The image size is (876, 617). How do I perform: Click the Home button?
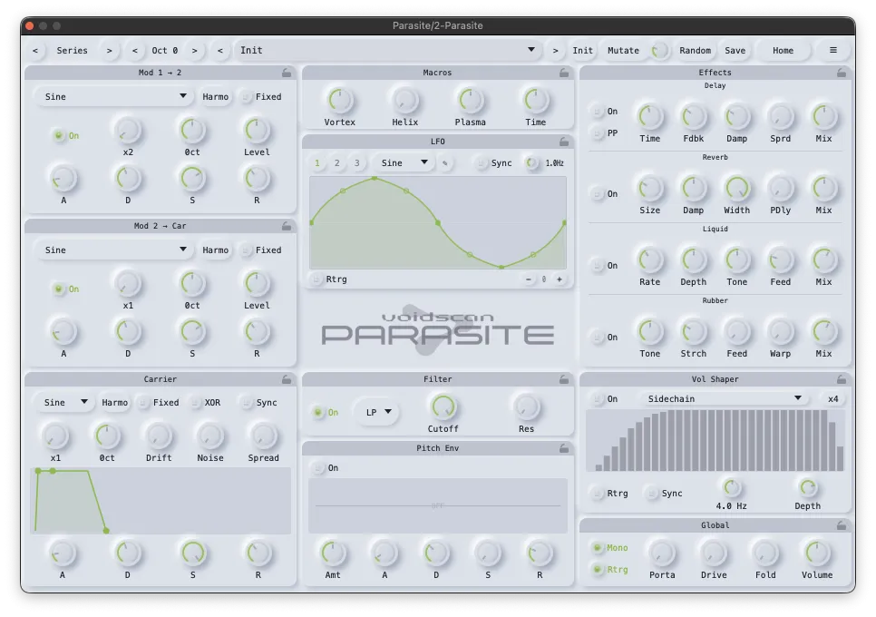(783, 50)
